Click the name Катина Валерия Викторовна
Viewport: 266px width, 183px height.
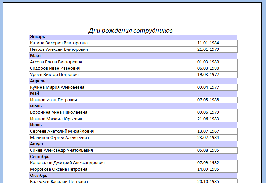click(x=59, y=43)
